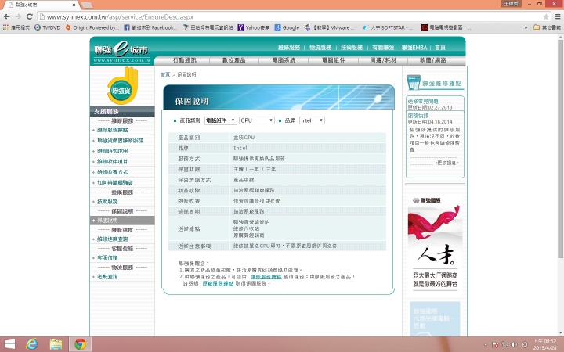Open the Apps shortcut in bookmarks bar

tap(16, 27)
